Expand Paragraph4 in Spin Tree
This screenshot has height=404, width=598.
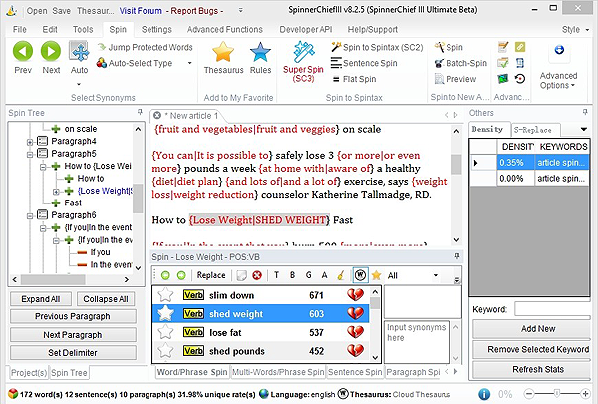29,142
